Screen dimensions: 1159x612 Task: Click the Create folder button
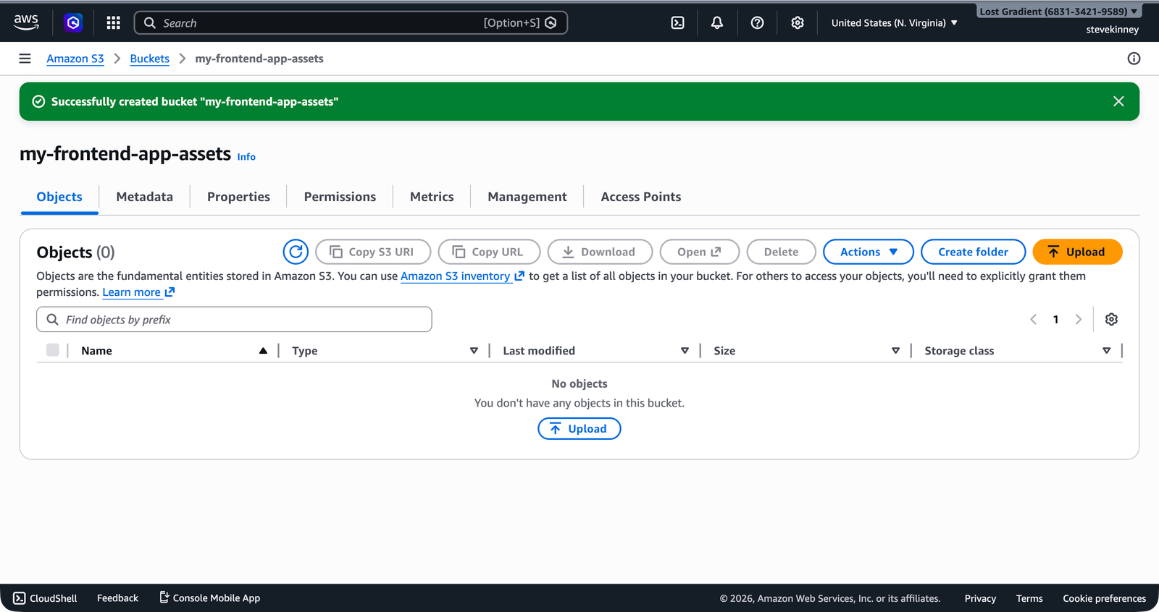coord(974,252)
